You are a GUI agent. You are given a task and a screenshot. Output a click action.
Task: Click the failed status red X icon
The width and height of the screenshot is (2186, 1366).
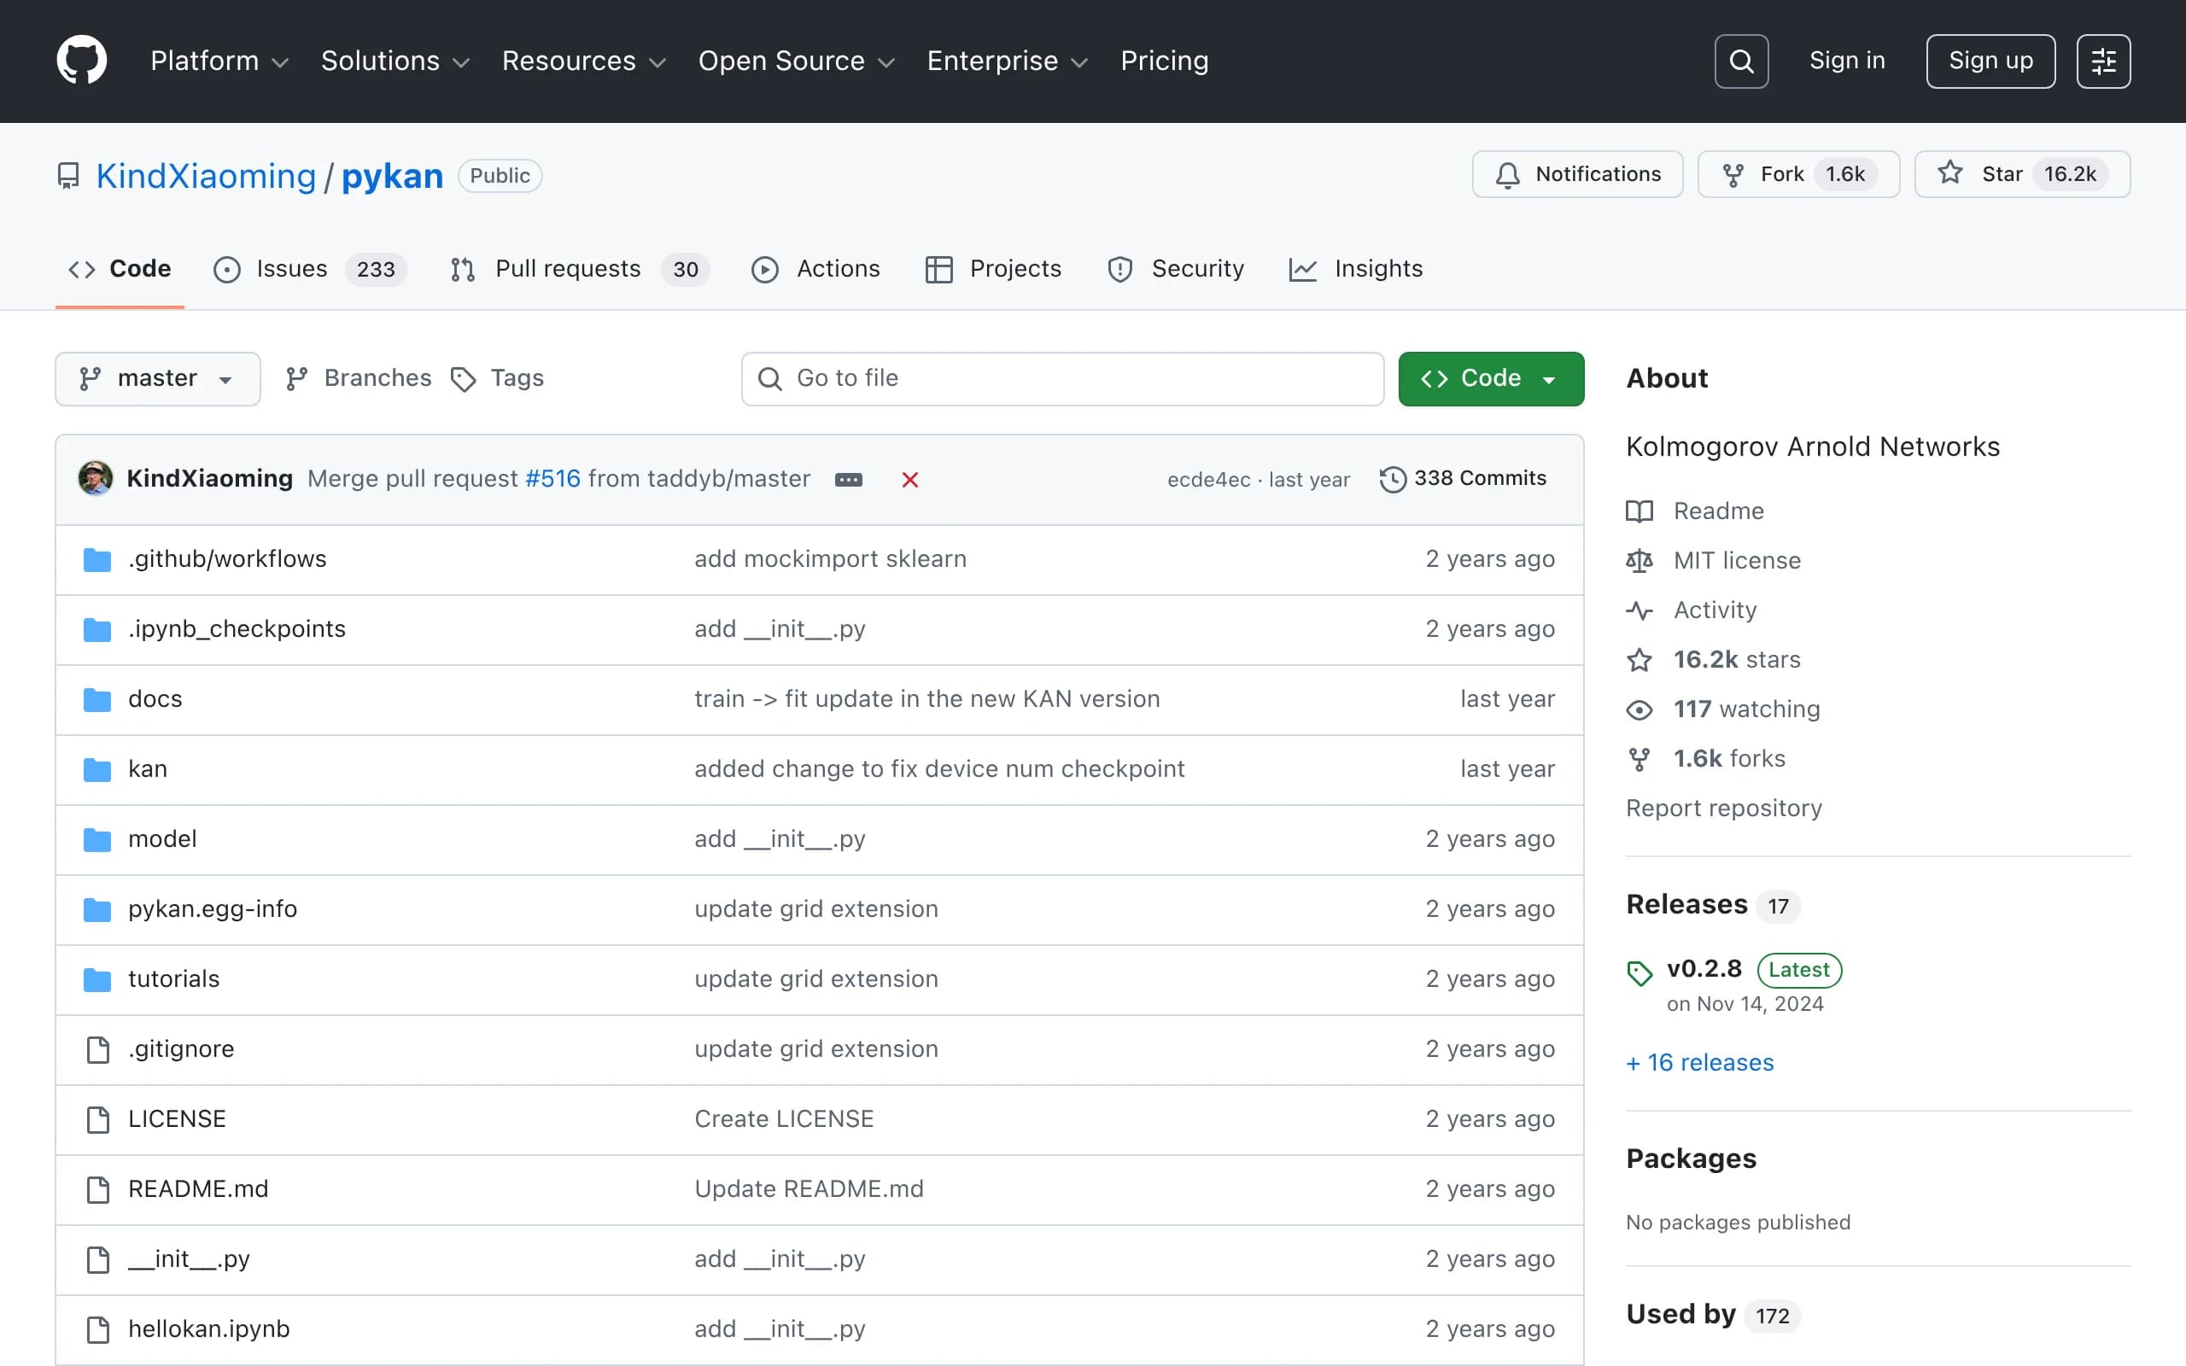pyautogui.click(x=909, y=480)
